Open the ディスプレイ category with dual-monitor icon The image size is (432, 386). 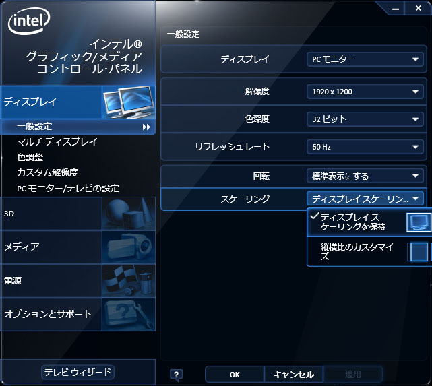coord(78,102)
